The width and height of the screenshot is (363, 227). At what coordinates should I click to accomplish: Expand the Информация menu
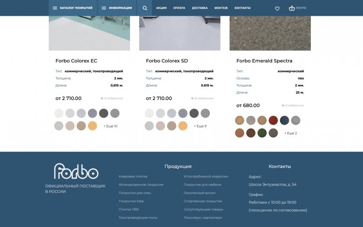click(x=117, y=8)
